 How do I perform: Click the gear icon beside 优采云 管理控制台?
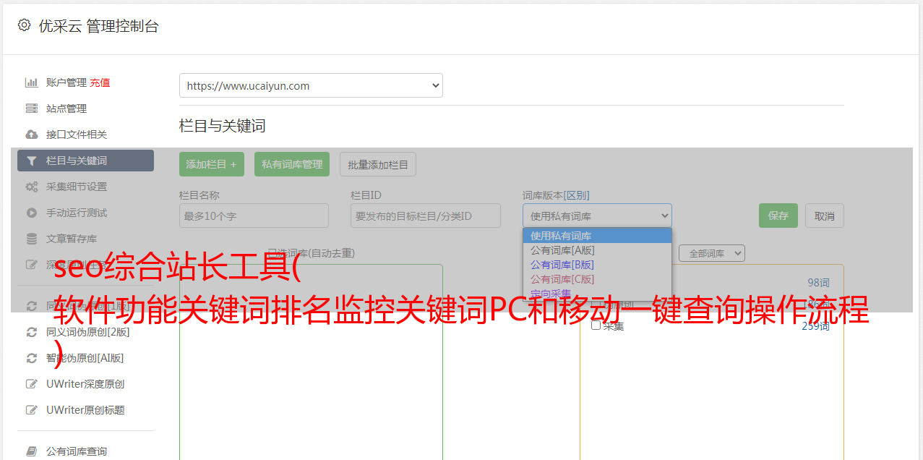point(24,25)
